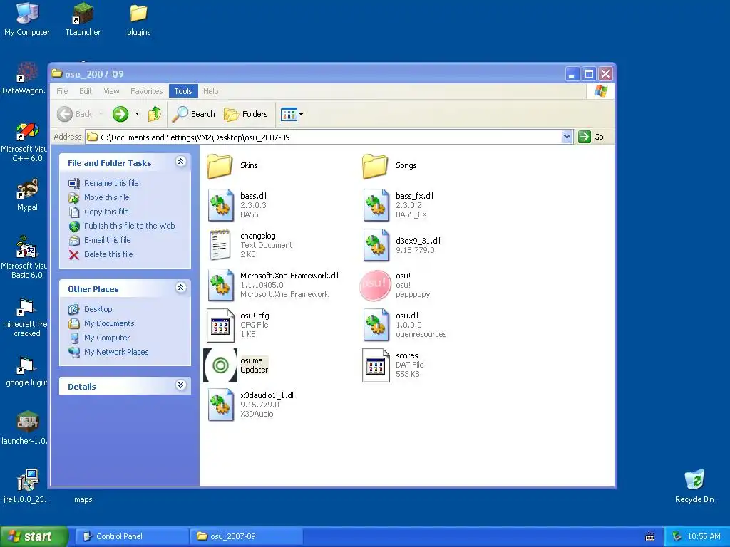
Task: Click the on-screen keyboard tray icon
Action: (x=650, y=537)
